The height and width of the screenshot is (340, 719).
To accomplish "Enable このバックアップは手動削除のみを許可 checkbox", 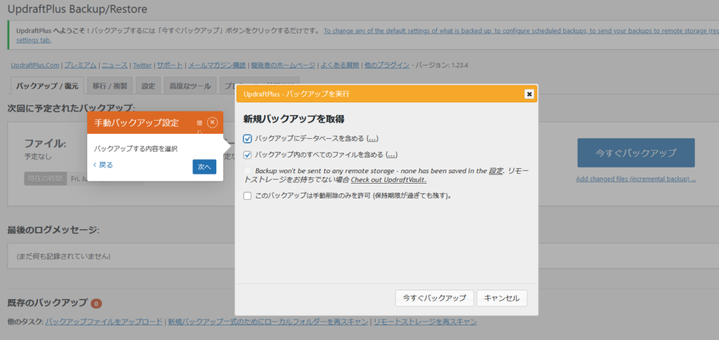I will coord(247,196).
